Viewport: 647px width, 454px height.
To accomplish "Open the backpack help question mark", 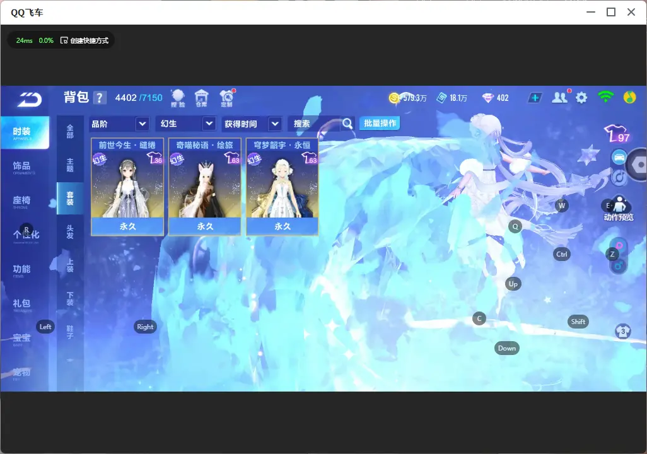I will click(100, 98).
